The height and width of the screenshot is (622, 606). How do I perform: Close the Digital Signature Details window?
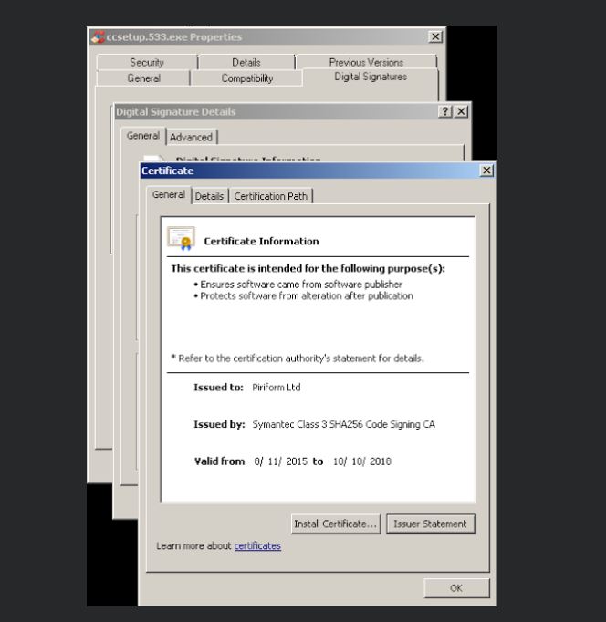(x=461, y=111)
